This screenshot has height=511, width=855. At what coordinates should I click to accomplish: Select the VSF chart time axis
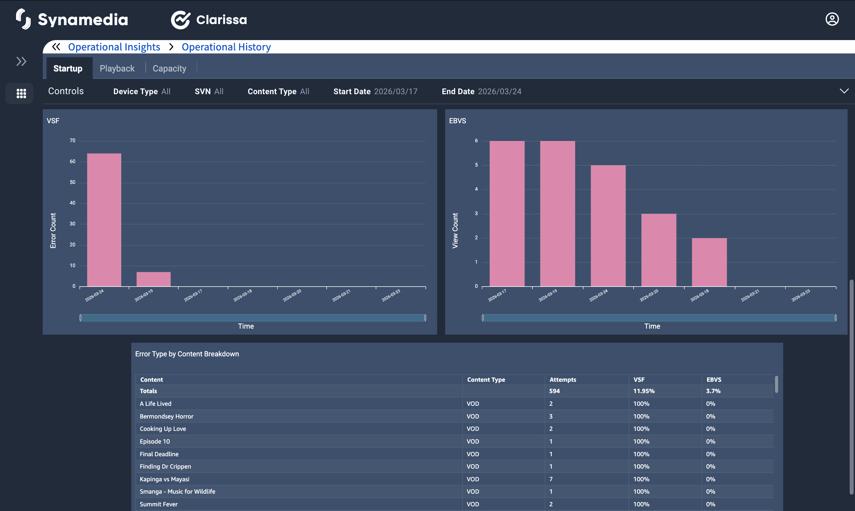(x=245, y=326)
